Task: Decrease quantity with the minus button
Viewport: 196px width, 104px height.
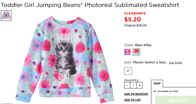Action: pos(127,85)
